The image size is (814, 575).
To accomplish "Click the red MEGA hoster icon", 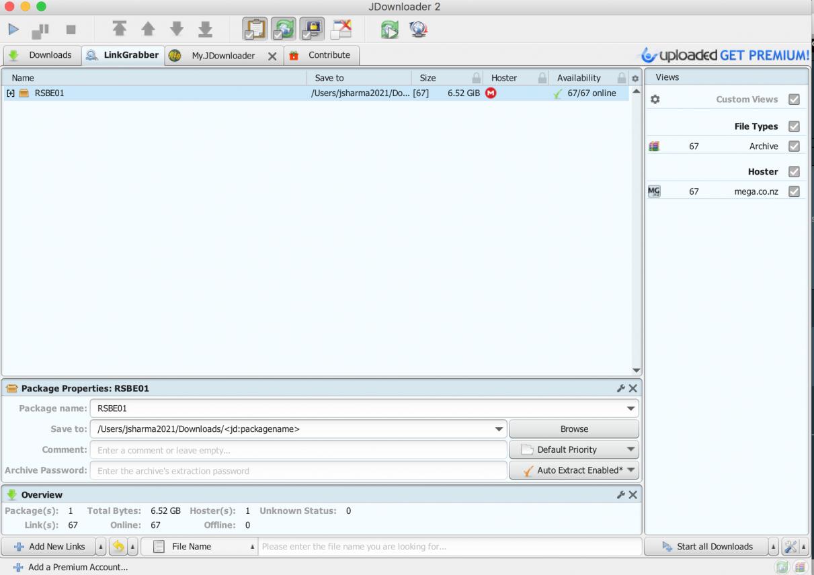I will [x=491, y=93].
